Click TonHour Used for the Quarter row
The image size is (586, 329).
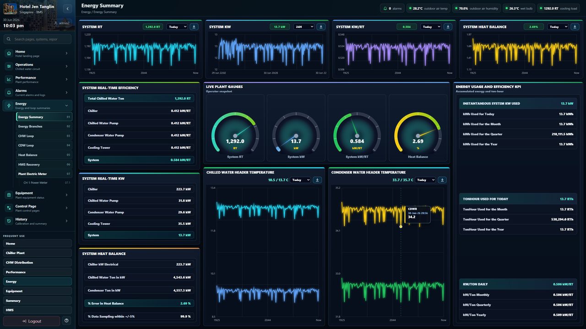pyautogui.click(x=518, y=219)
